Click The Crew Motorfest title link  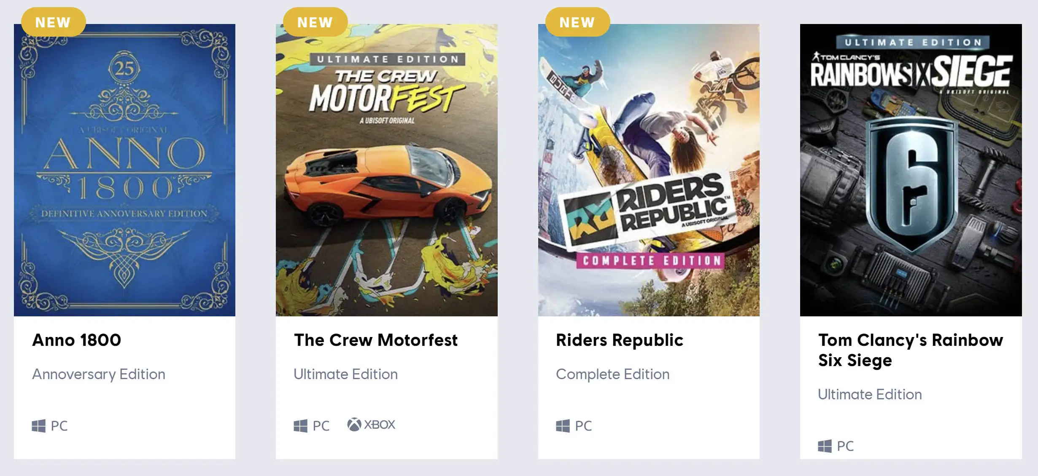click(x=376, y=340)
